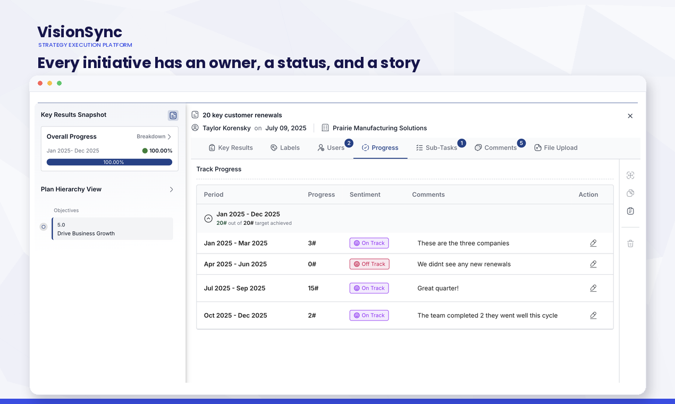Select the Drive Business Growth objective

(113, 229)
